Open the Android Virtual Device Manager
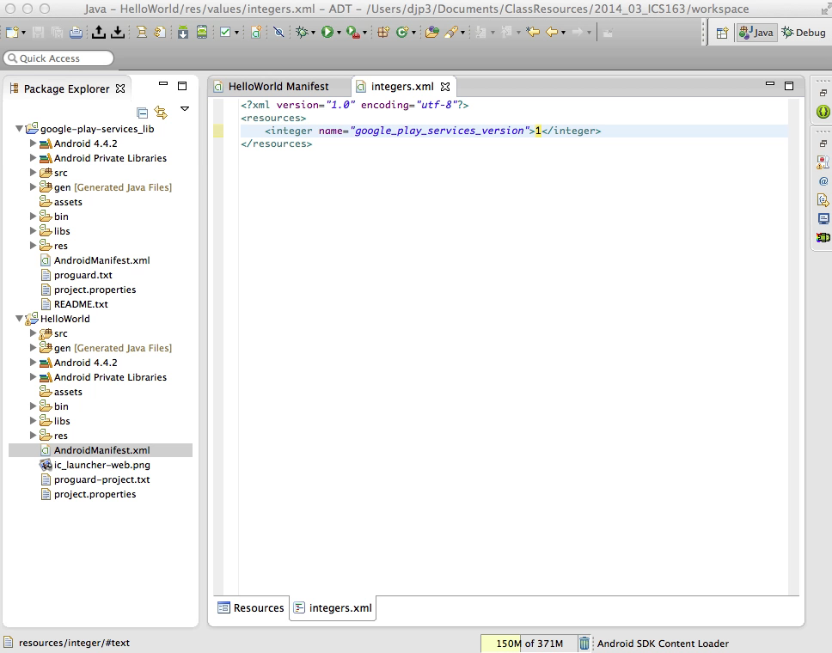This screenshot has height=653, width=832. coord(201,33)
